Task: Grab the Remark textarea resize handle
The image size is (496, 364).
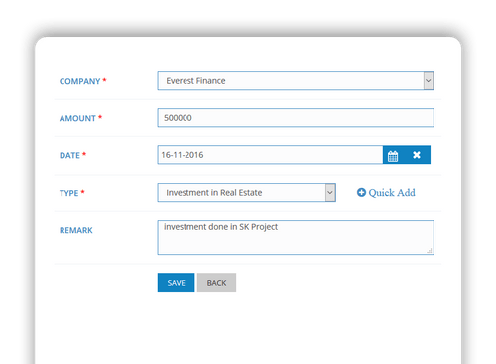Action: pyautogui.click(x=430, y=251)
